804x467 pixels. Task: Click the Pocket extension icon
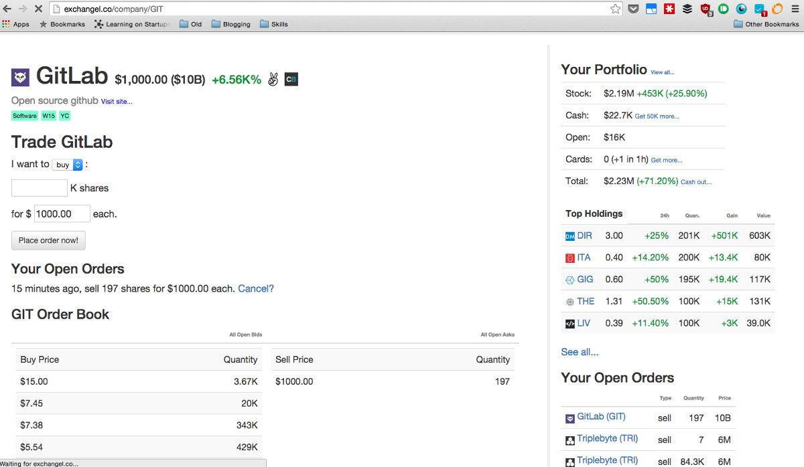(x=633, y=9)
